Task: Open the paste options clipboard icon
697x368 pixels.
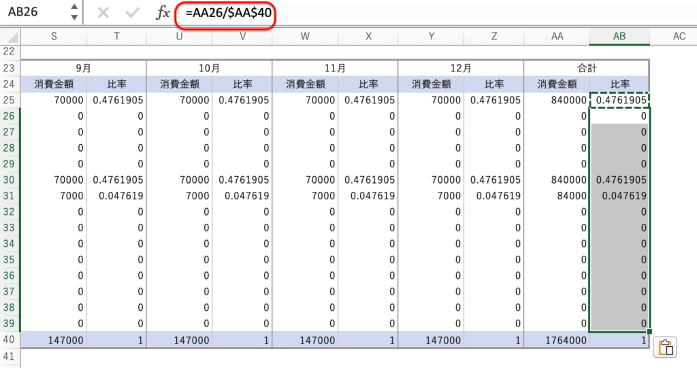Action: click(x=666, y=347)
